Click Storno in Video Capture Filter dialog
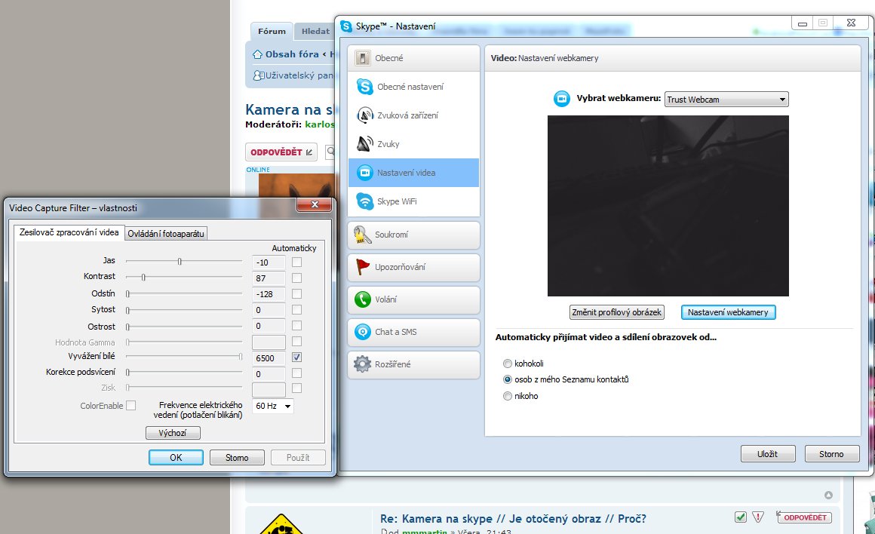The height and width of the screenshot is (534, 875). coord(237,458)
